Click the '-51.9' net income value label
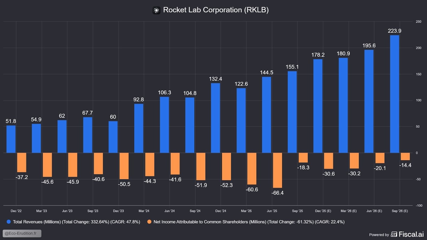 tap(201, 185)
